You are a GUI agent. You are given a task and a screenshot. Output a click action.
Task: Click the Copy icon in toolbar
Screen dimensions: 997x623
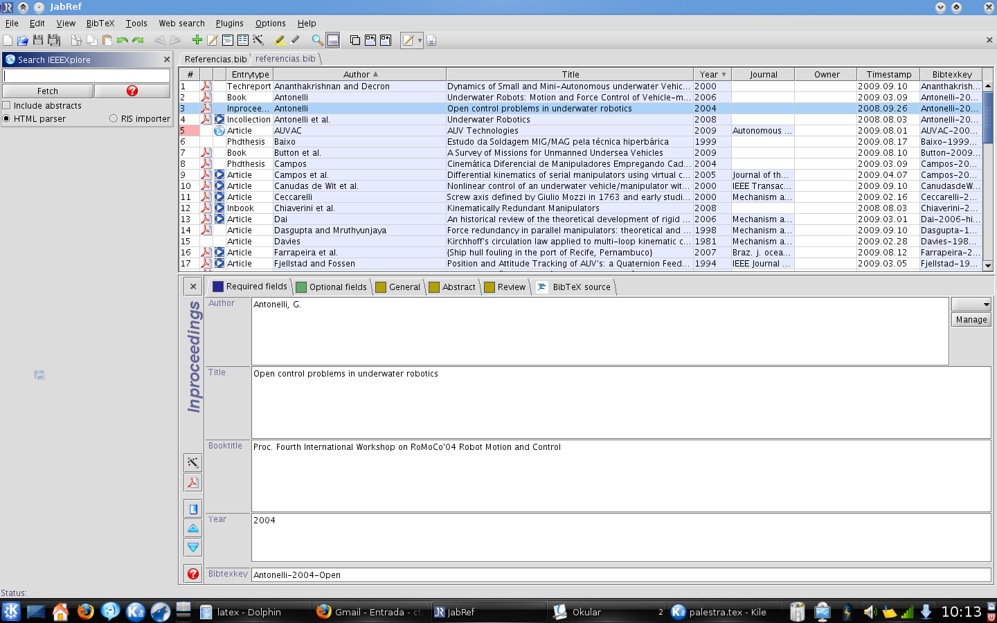click(91, 40)
